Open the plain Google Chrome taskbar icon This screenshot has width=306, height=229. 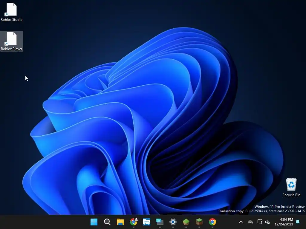click(212, 222)
